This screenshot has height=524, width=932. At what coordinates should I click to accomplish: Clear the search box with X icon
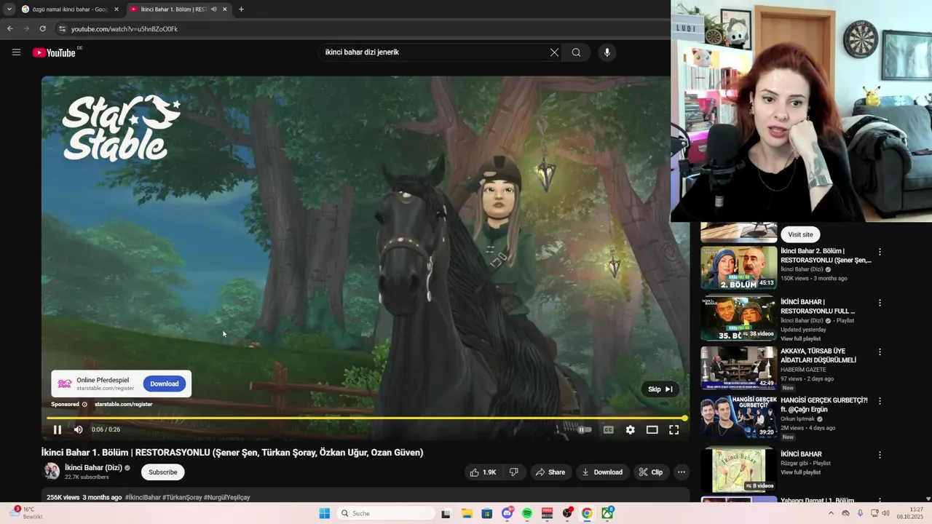coord(554,52)
